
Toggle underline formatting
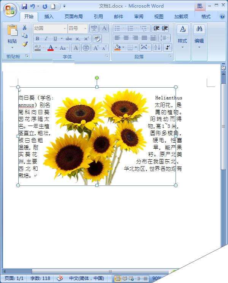(x=55, y=39)
